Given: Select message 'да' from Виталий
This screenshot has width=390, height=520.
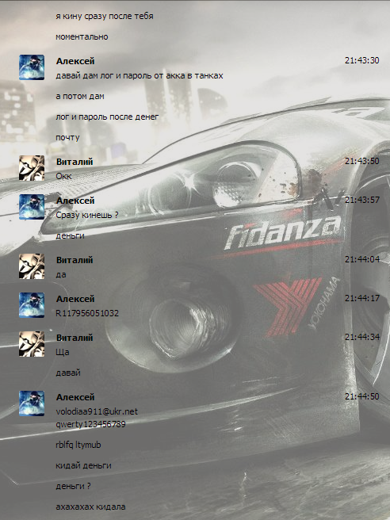Looking at the screenshot, I should click(x=61, y=274).
